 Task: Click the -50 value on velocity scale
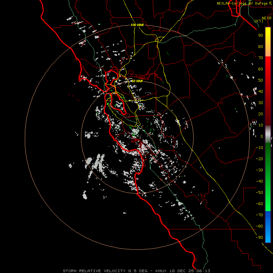(x=259, y=193)
